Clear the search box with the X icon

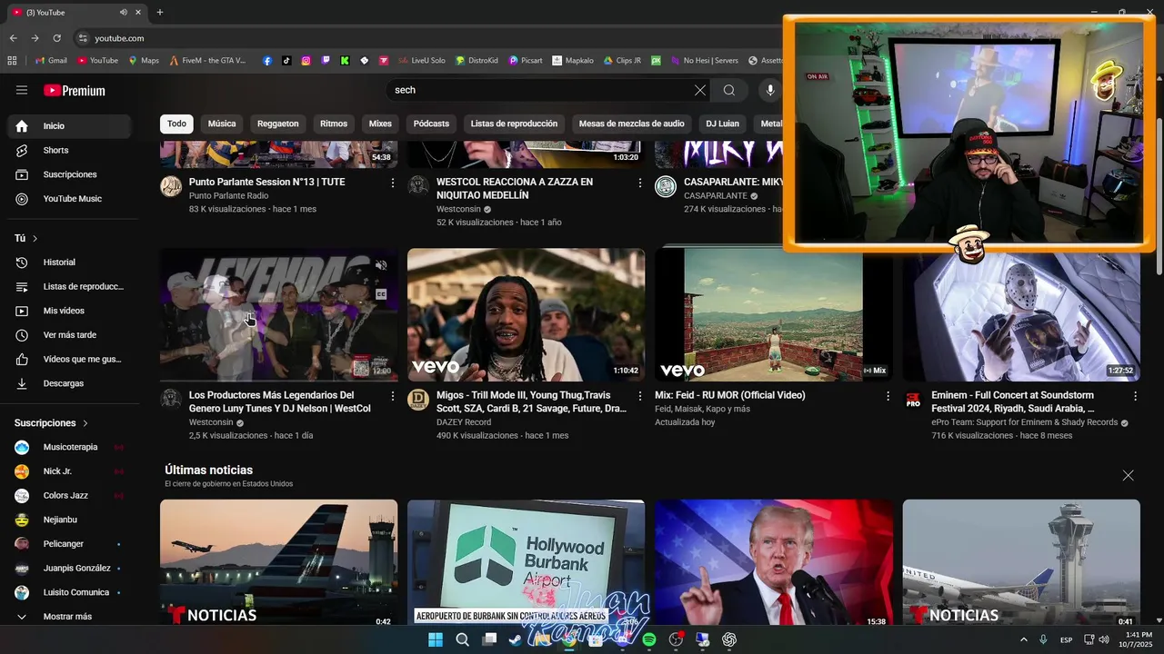[x=699, y=90]
